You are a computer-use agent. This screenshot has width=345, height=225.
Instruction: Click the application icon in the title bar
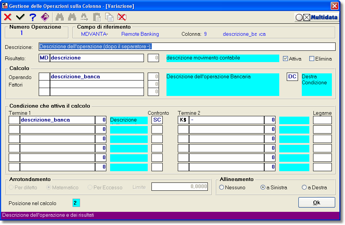(5, 6)
